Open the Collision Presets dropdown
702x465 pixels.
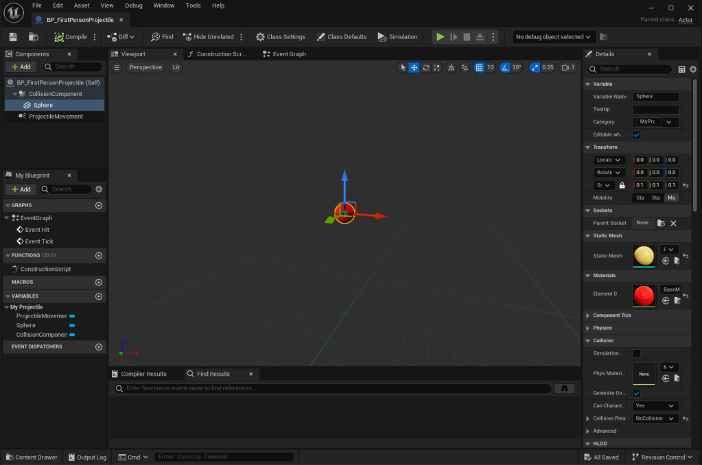pyautogui.click(x=655, y=418)
